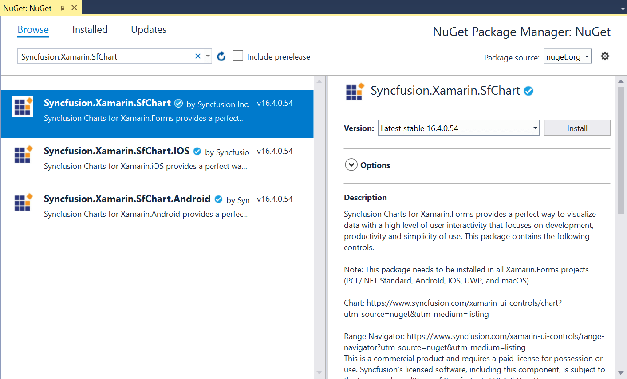Refresh the package search results

(x=221, y=56)
